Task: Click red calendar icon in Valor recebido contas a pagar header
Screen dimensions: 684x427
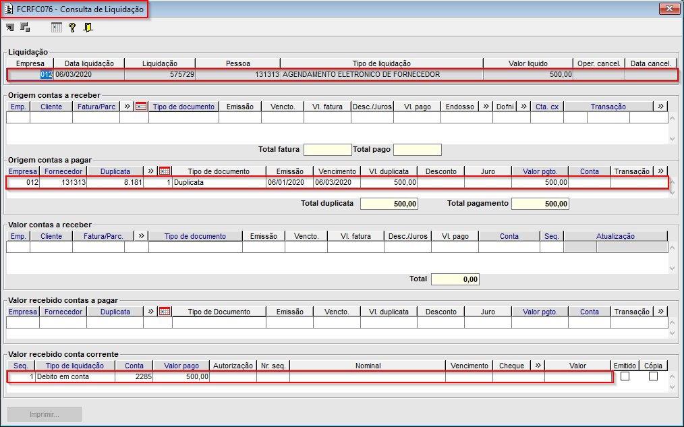Action: (x=165, y=312)
